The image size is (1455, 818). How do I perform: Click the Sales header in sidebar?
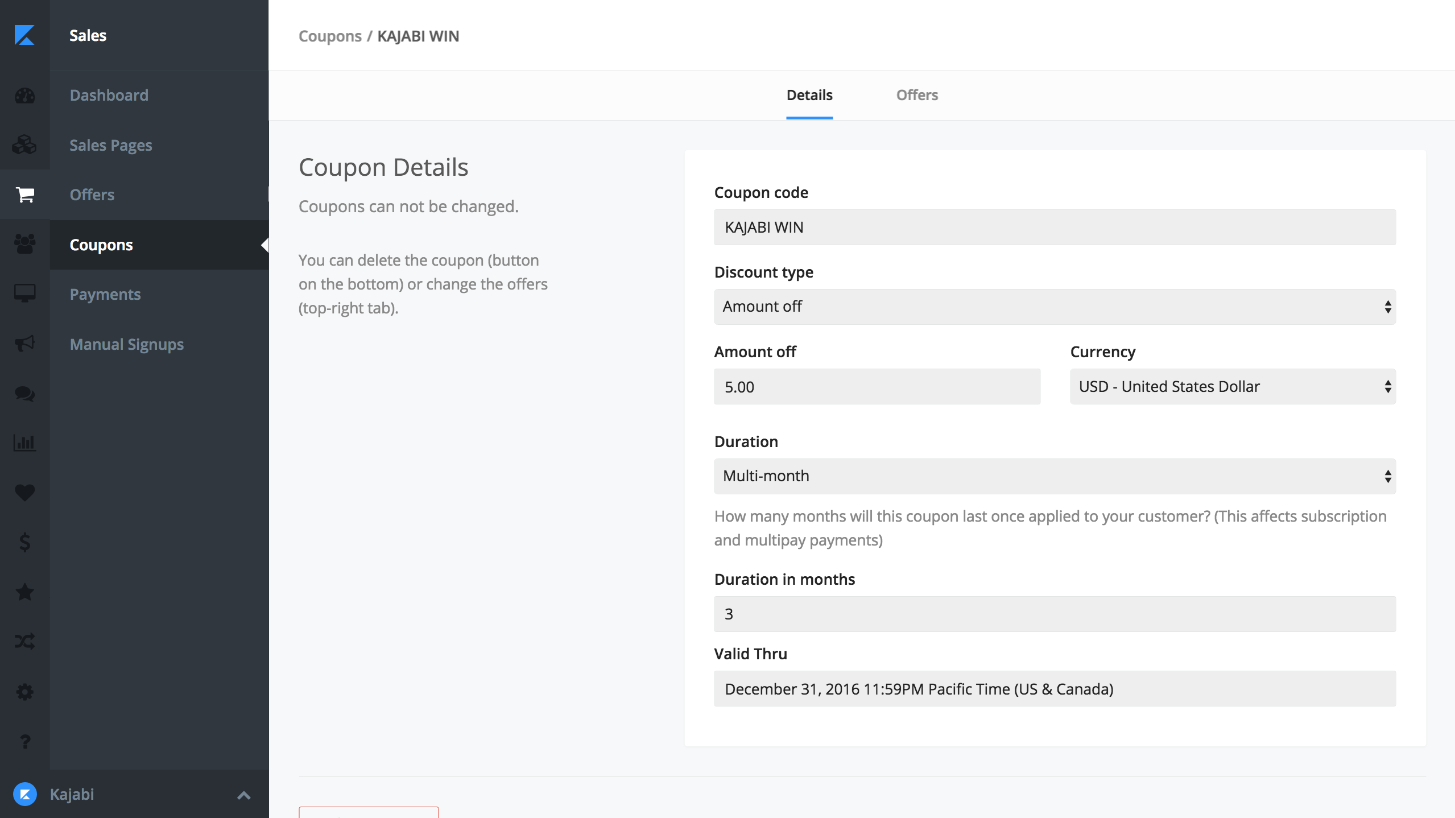click(88, 35)
